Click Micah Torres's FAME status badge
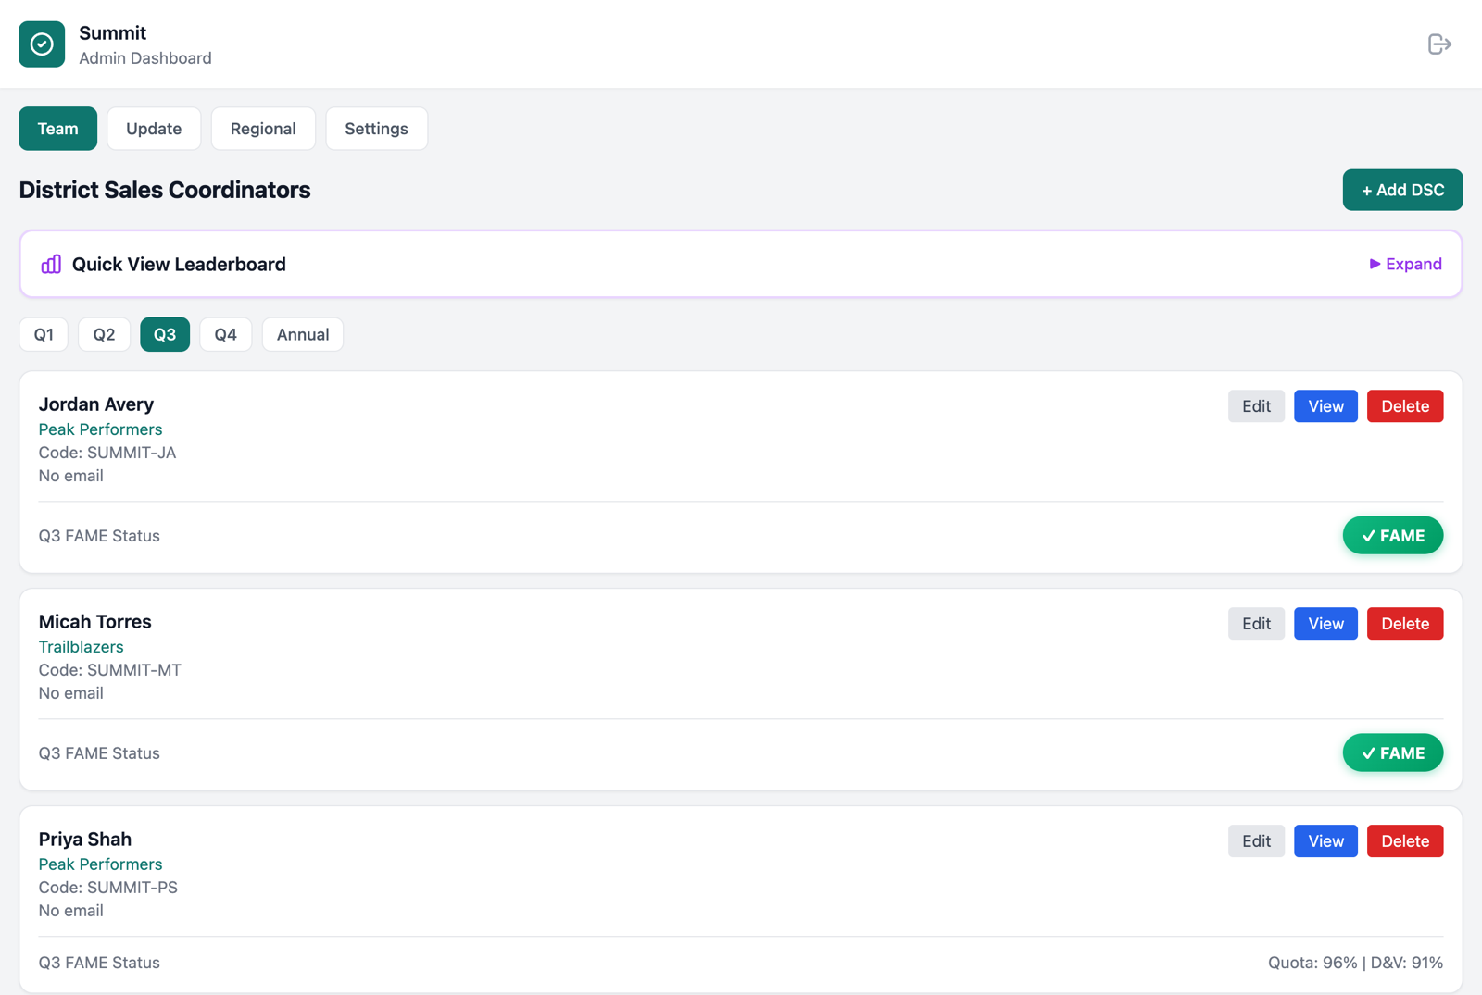1482x995 pixels. pyautogui.click(x=1393, y=753)
